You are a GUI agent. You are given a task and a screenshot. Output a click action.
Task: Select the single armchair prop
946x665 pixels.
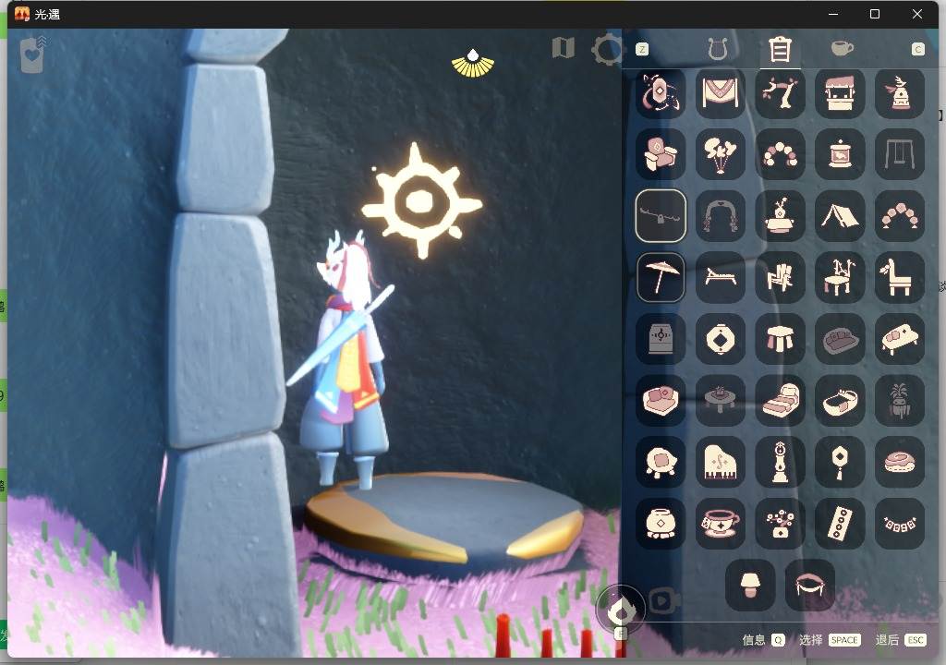[x=661, y=154]
